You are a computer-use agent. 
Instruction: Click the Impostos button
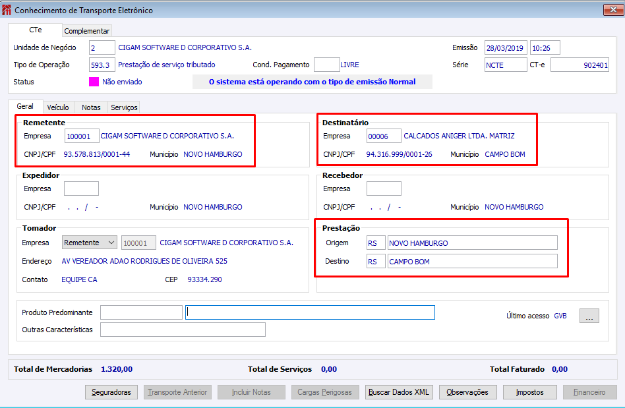(529, 392)
